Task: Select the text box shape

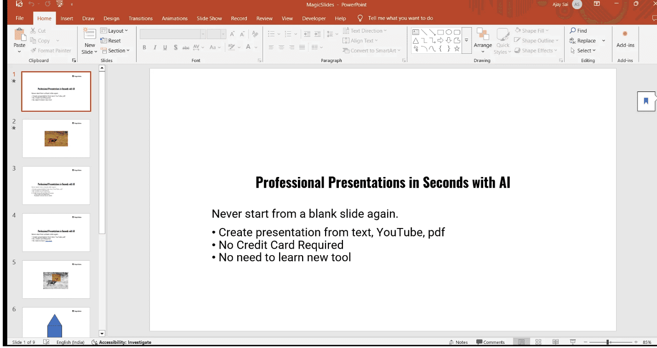Action: (416, 32)
